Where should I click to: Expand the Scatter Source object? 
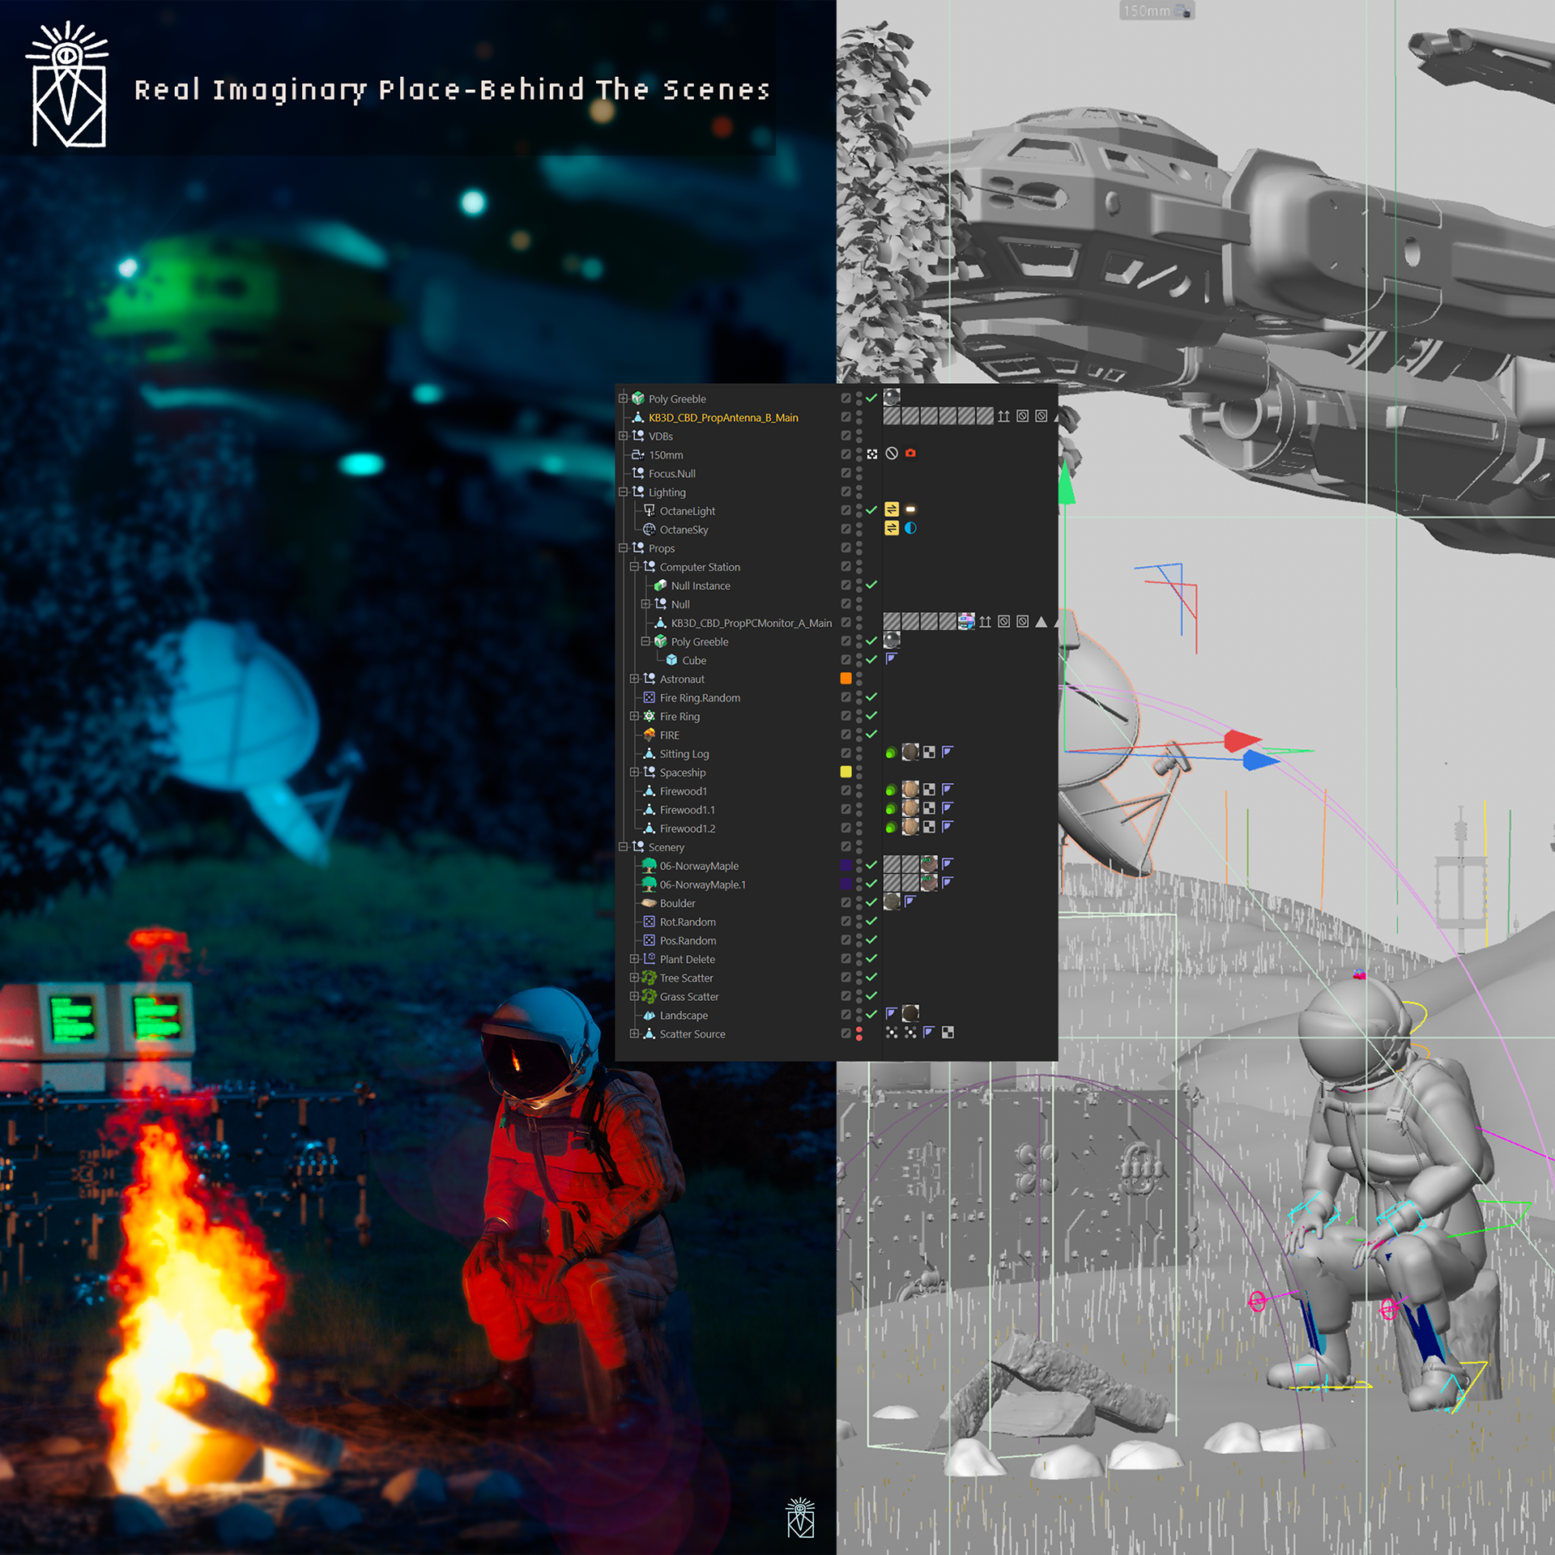click(634, 1033)
